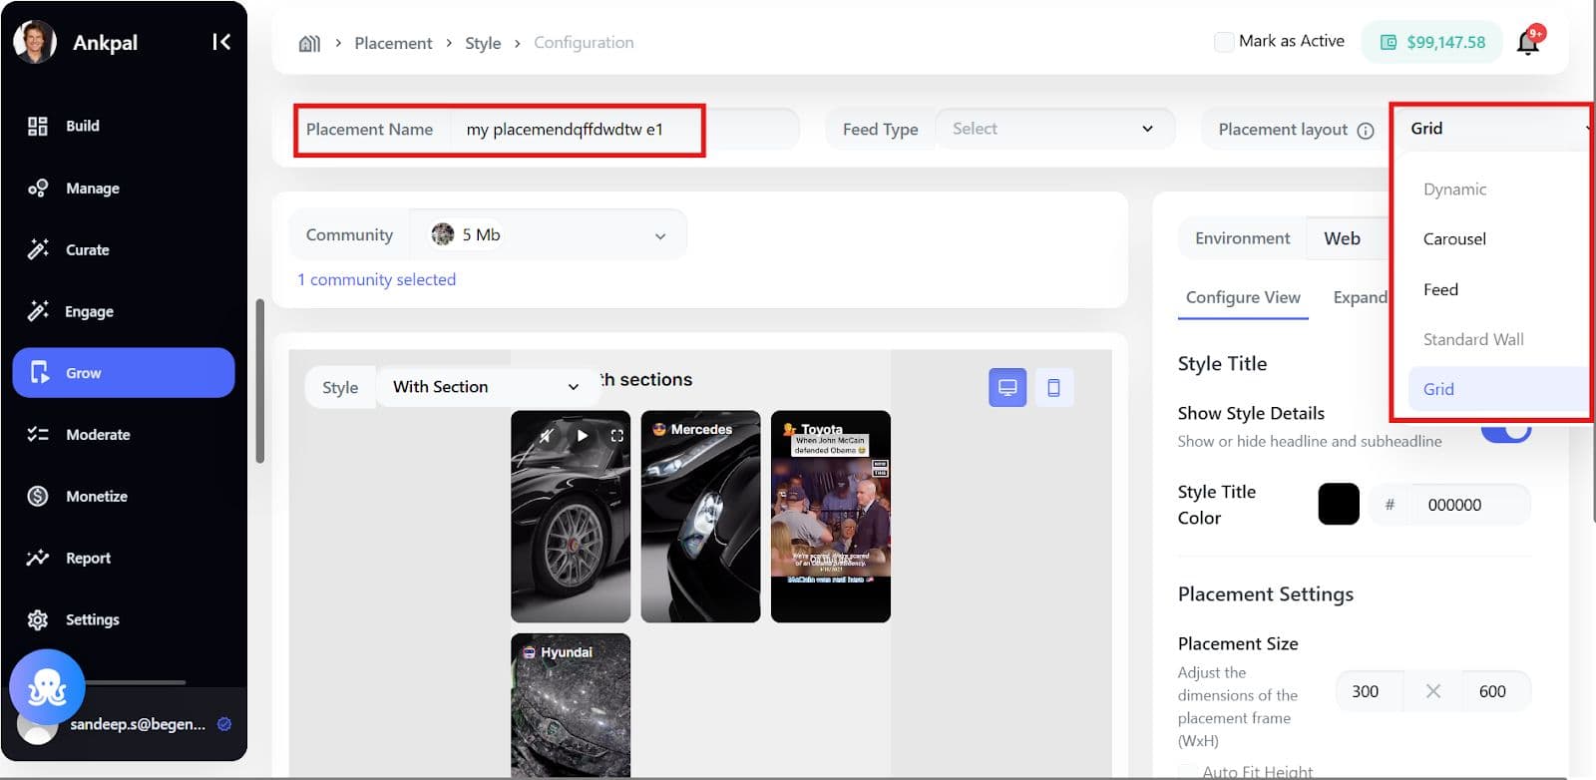Screen dimensions: 1596x780
Task: Open the notifications bell
Action: tap(1527, 43)
